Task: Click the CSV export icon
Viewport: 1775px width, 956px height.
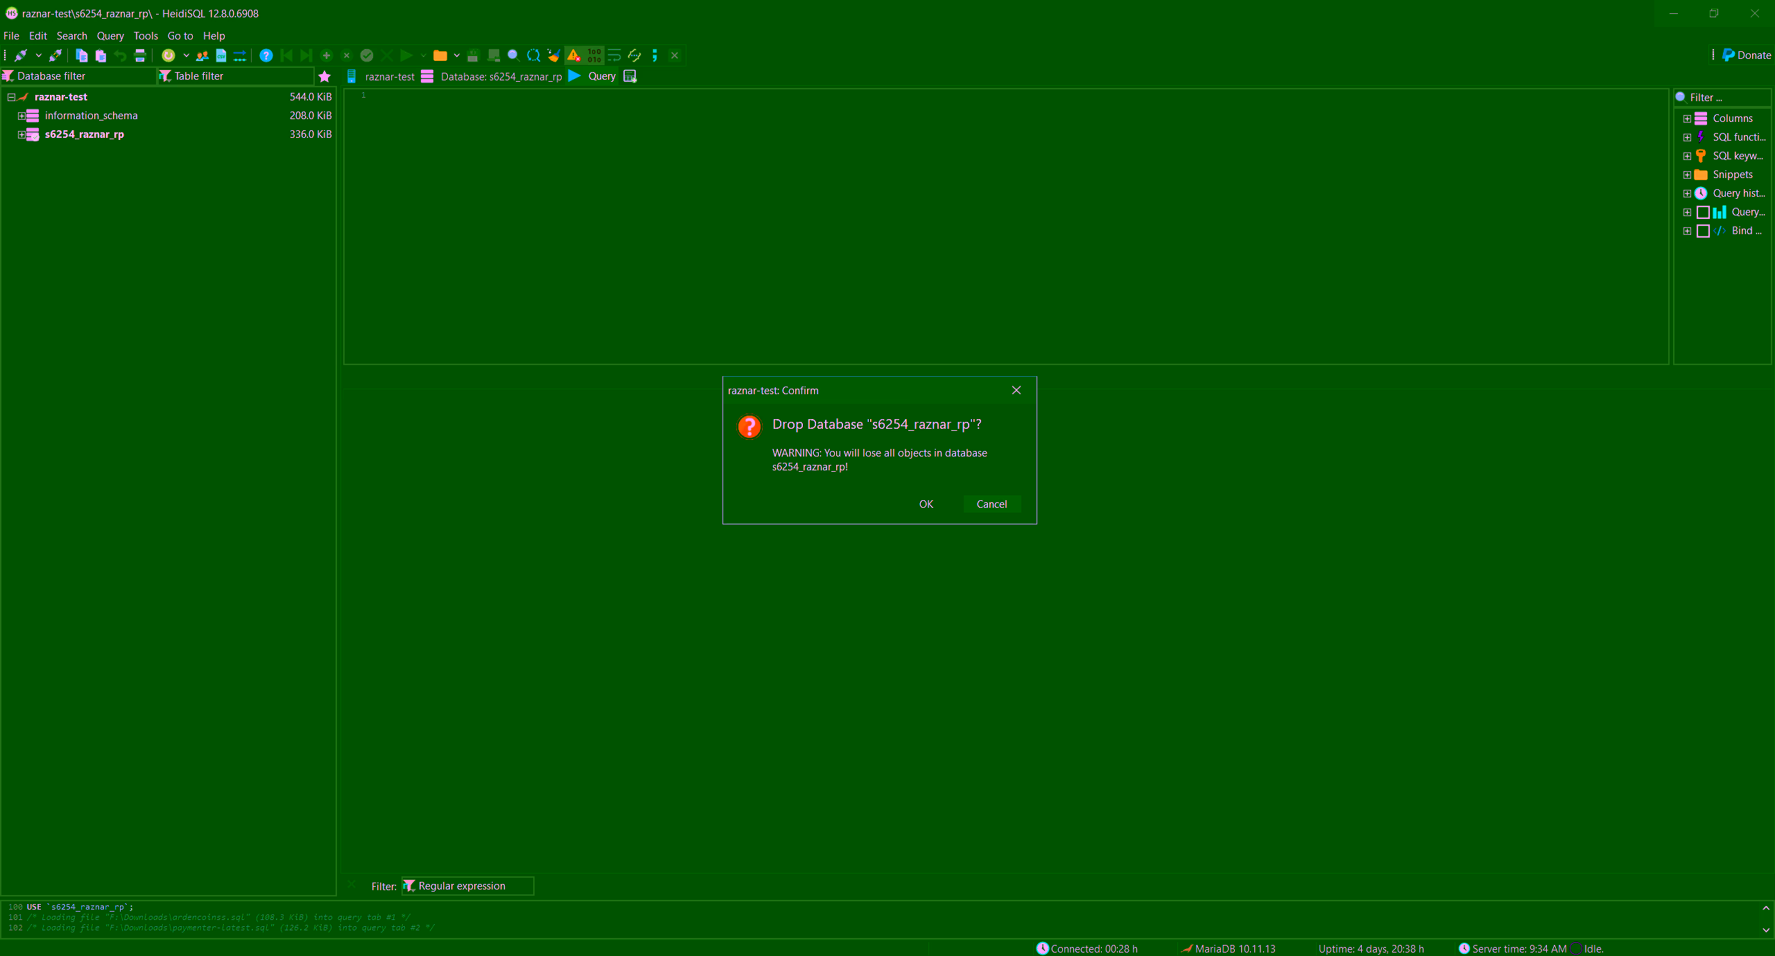Action: tap(221, 55)
